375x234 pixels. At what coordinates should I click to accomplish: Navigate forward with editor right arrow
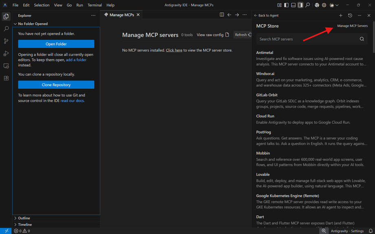pyautogui.click(x=237, y=15)
